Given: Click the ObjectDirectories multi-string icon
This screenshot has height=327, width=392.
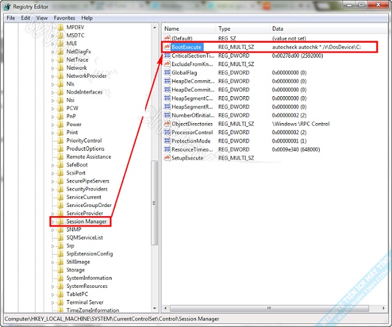Looking at the screenshot, I should tap(167, 124).
